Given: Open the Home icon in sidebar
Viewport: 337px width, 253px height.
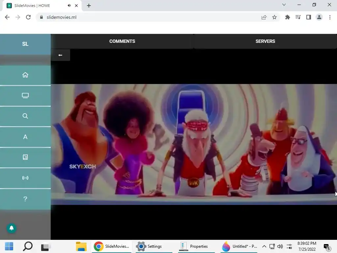Looking at the screenshot, I should tap(25, 75).
